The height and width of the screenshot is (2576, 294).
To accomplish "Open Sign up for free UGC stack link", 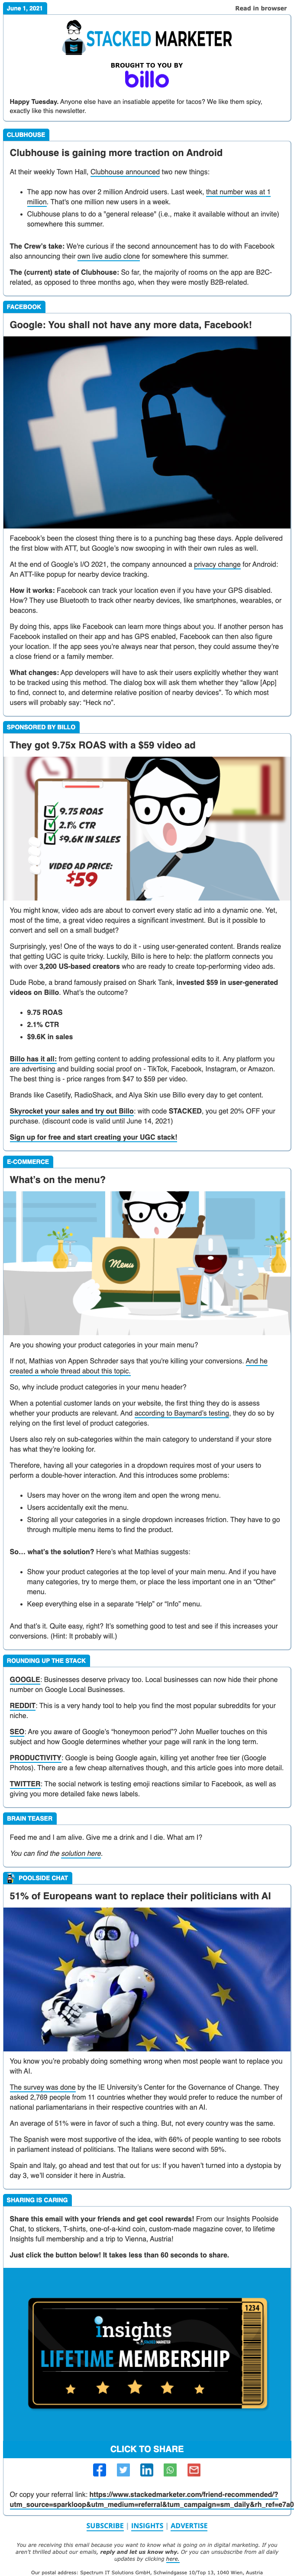I will tap(94, 1137).
